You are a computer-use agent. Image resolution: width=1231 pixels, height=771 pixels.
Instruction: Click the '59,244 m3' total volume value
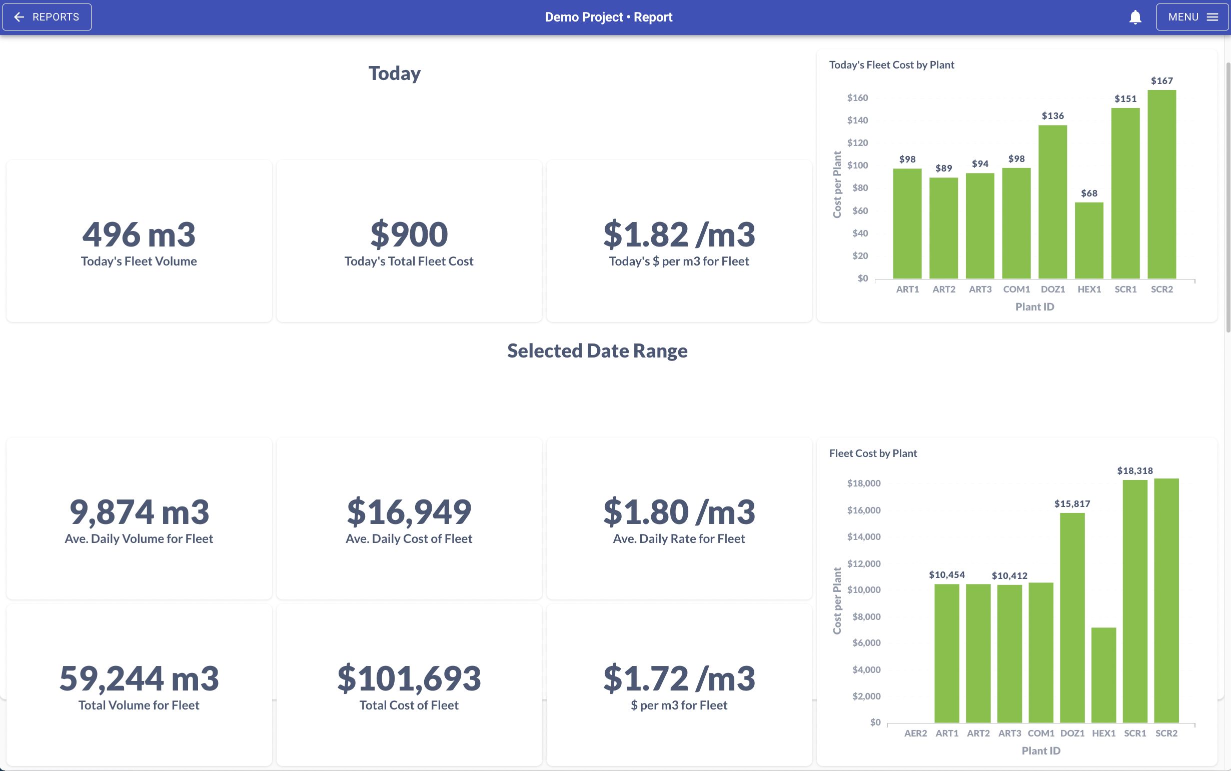[139, 678]
